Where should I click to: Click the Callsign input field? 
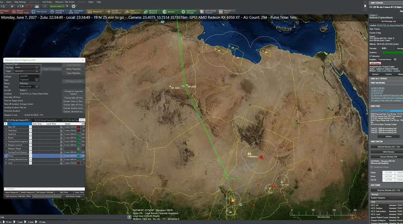(x=29, y=76)
